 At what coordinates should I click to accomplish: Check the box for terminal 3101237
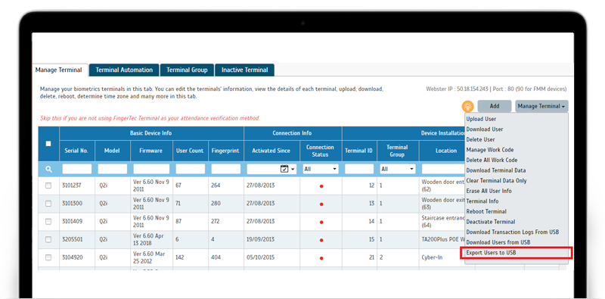coord(48,185)
